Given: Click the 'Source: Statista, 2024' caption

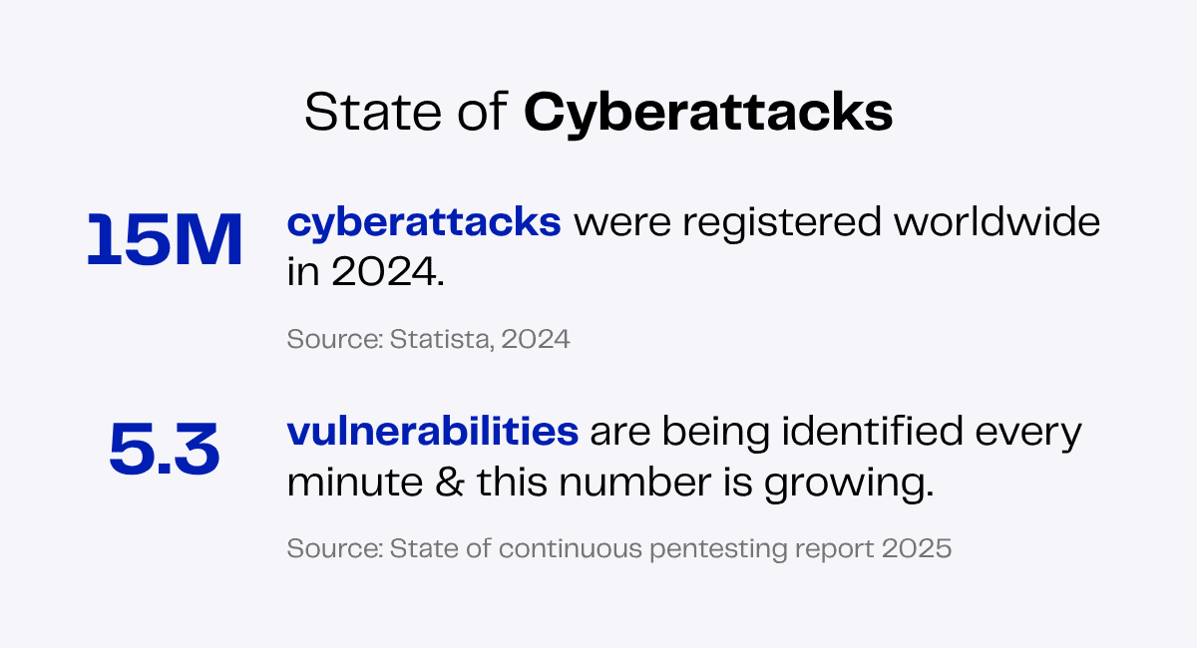Looking at the screenshot, I should 428,339.
